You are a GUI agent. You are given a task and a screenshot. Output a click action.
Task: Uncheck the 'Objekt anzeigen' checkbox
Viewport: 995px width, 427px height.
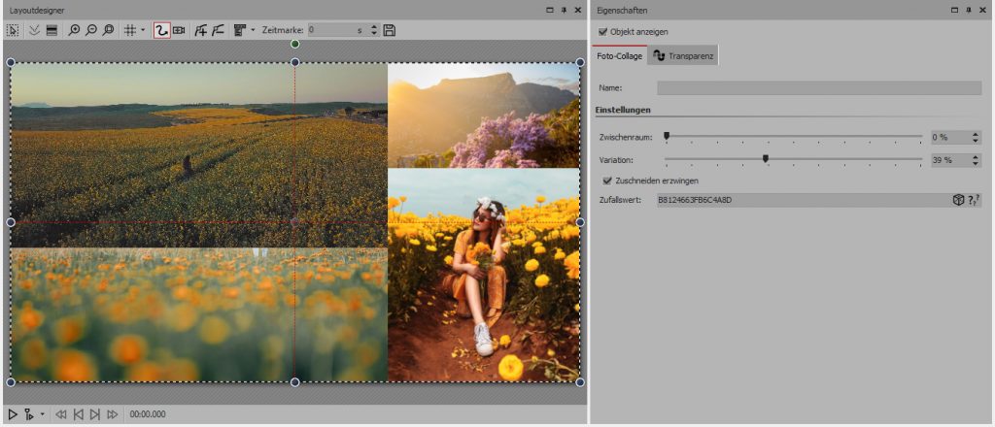point(603,32)
